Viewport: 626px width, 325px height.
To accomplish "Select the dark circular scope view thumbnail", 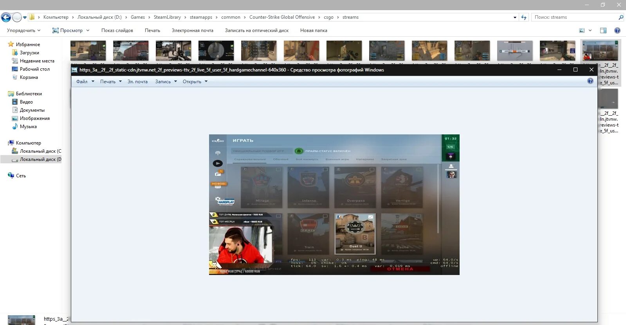I will (216, 51).
